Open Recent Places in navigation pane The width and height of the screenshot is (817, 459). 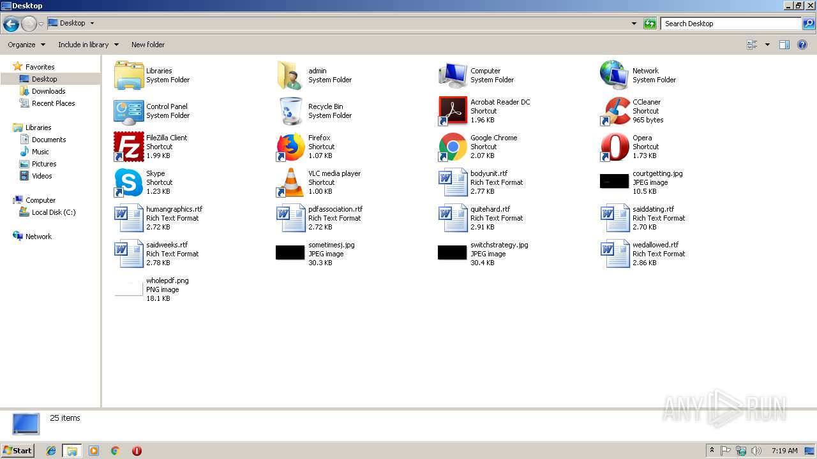53,103
